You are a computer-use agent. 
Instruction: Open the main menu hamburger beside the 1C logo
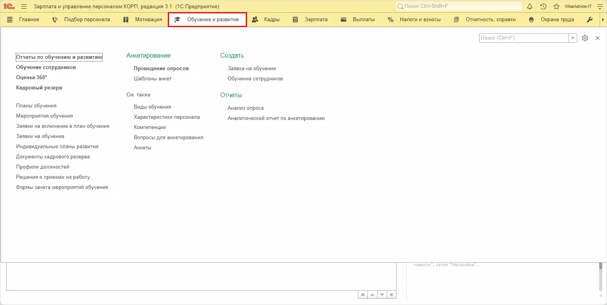[24, 6]
